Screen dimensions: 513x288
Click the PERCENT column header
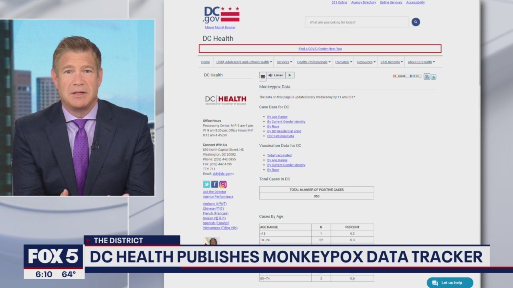tap(352, 227)
